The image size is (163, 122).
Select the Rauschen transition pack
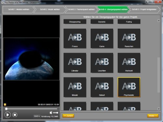click(x=129, y=38)
